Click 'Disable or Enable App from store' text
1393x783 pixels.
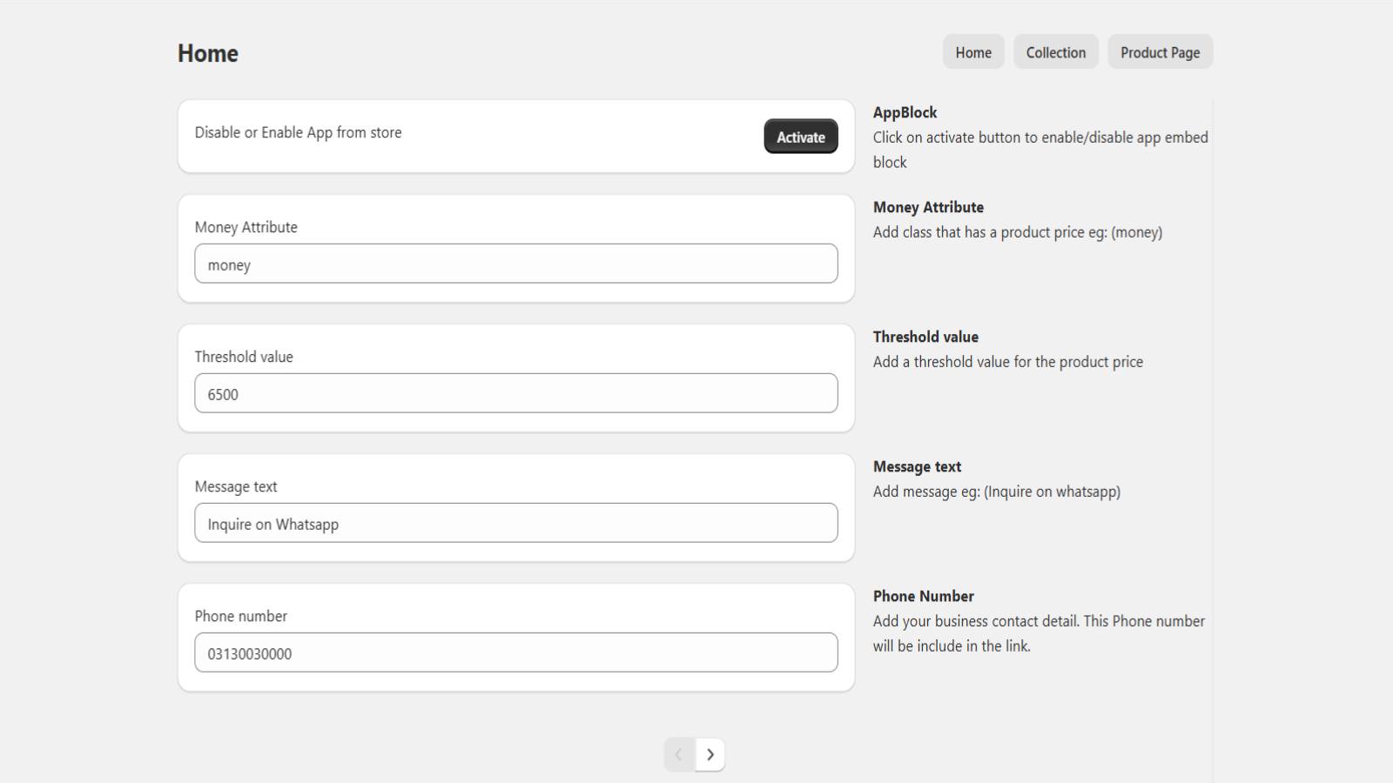[298, 132]
